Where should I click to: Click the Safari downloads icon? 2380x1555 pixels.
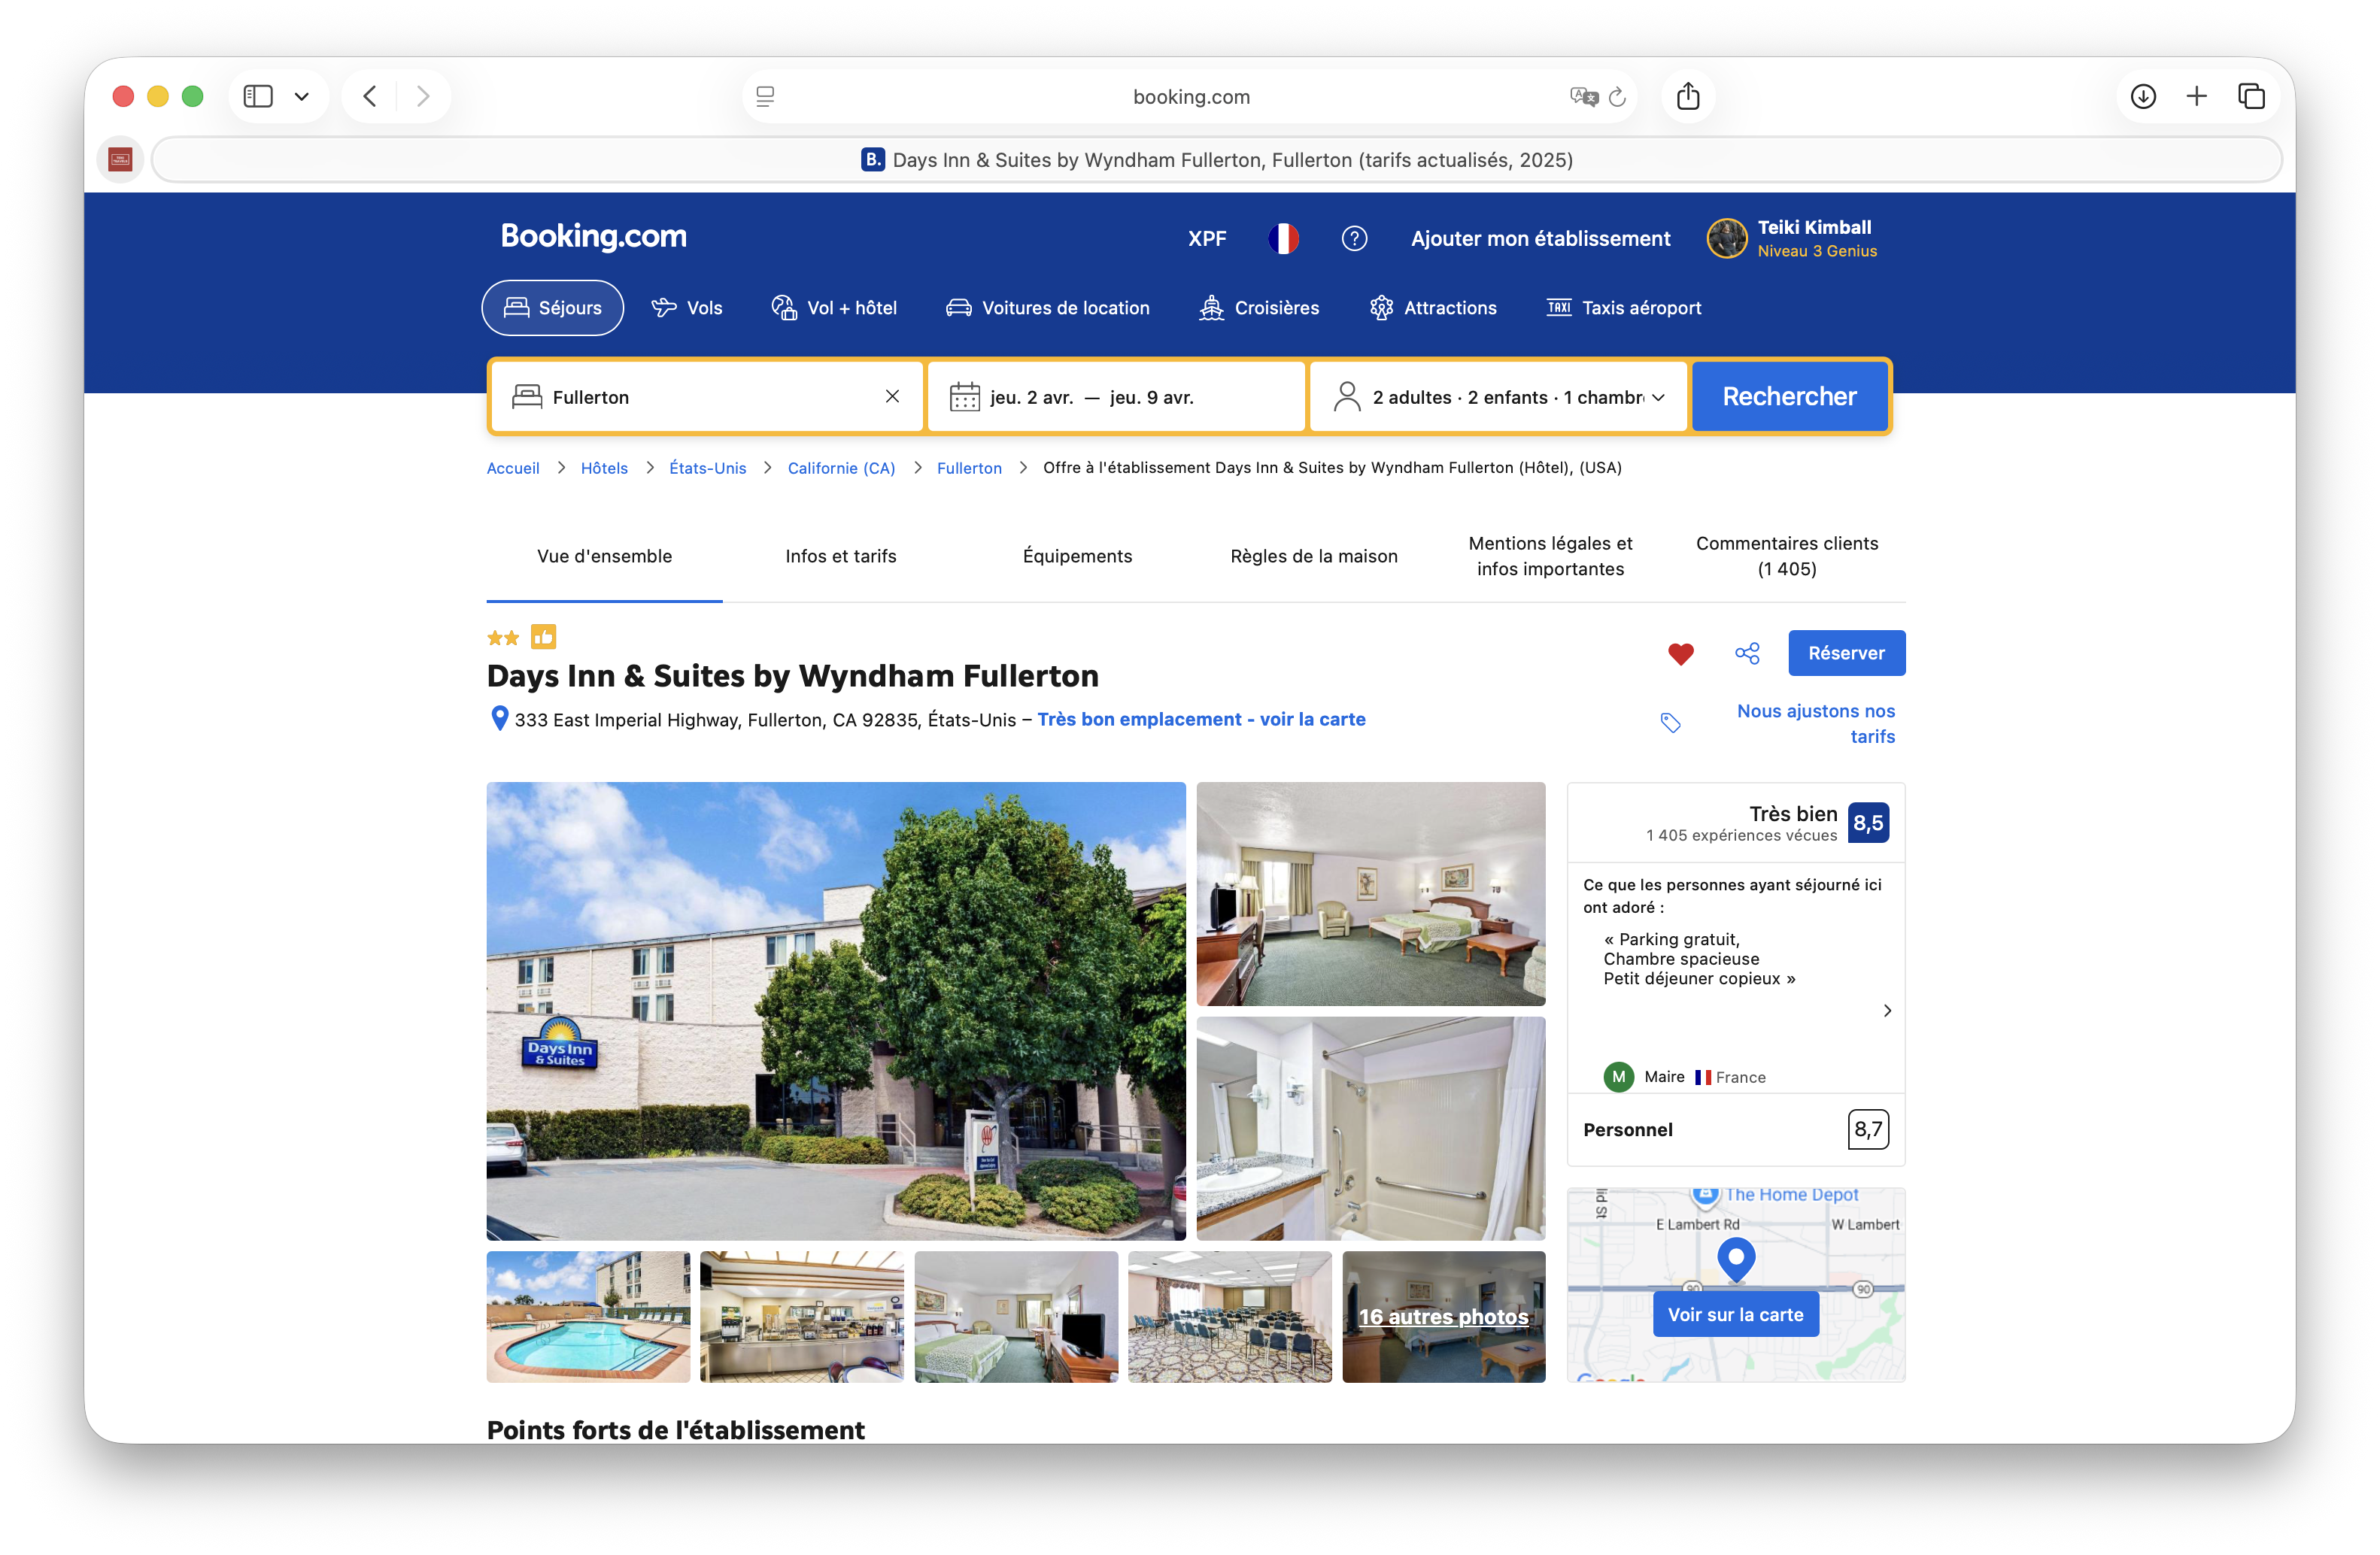(2142, 96)
